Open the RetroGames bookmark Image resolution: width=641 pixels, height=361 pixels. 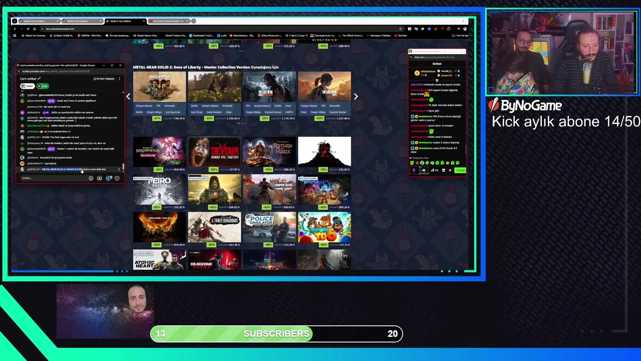(x=242, y=36)
